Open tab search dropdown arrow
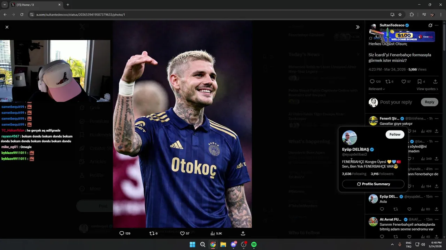This screenshot has width=446, height=250. coord(5,5)
